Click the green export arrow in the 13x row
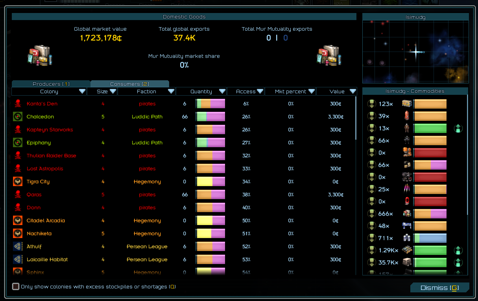This screenshot has width=478, height=301. click(458, 128)
